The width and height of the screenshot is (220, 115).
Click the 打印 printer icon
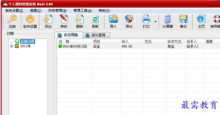[x=146, y=19]
